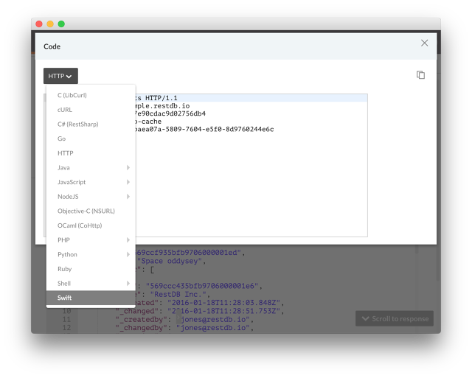Image resolution: width=472 pixels, height=378 pixels.
Task: Click the "RestDB Inc." response value
Action: (x=180, y=294)
